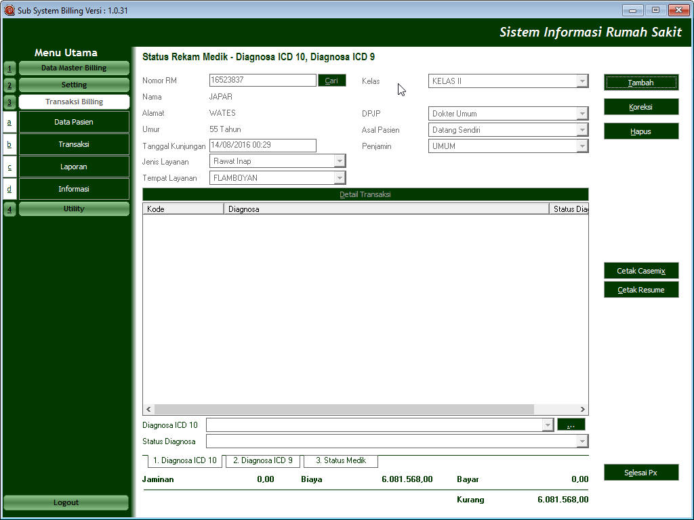Switch to 2. Diagnosa ICD 9 tab
The width and height of the screenshot is (694, 520).
(x=263, y=460)
